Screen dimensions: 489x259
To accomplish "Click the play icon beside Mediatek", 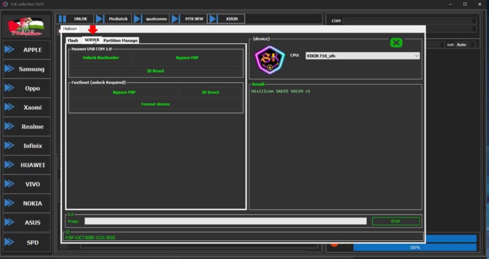I will [x=100, y=19].
